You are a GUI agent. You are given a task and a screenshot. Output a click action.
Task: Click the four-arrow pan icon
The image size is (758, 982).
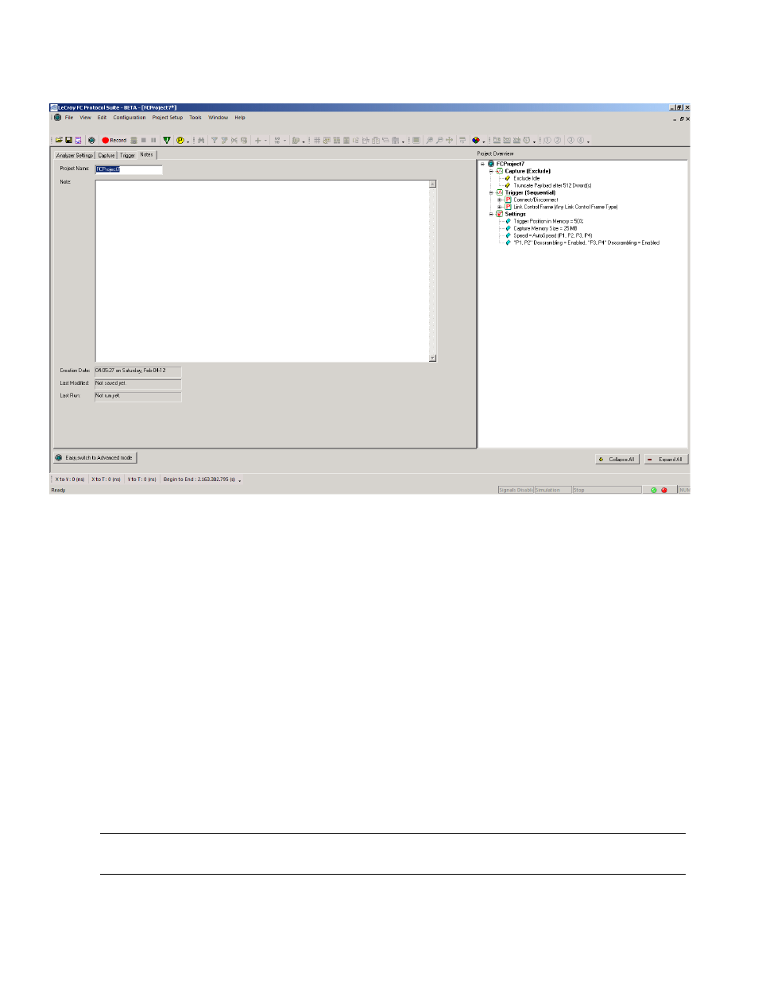pyautogui.click(x=450, y=140)
